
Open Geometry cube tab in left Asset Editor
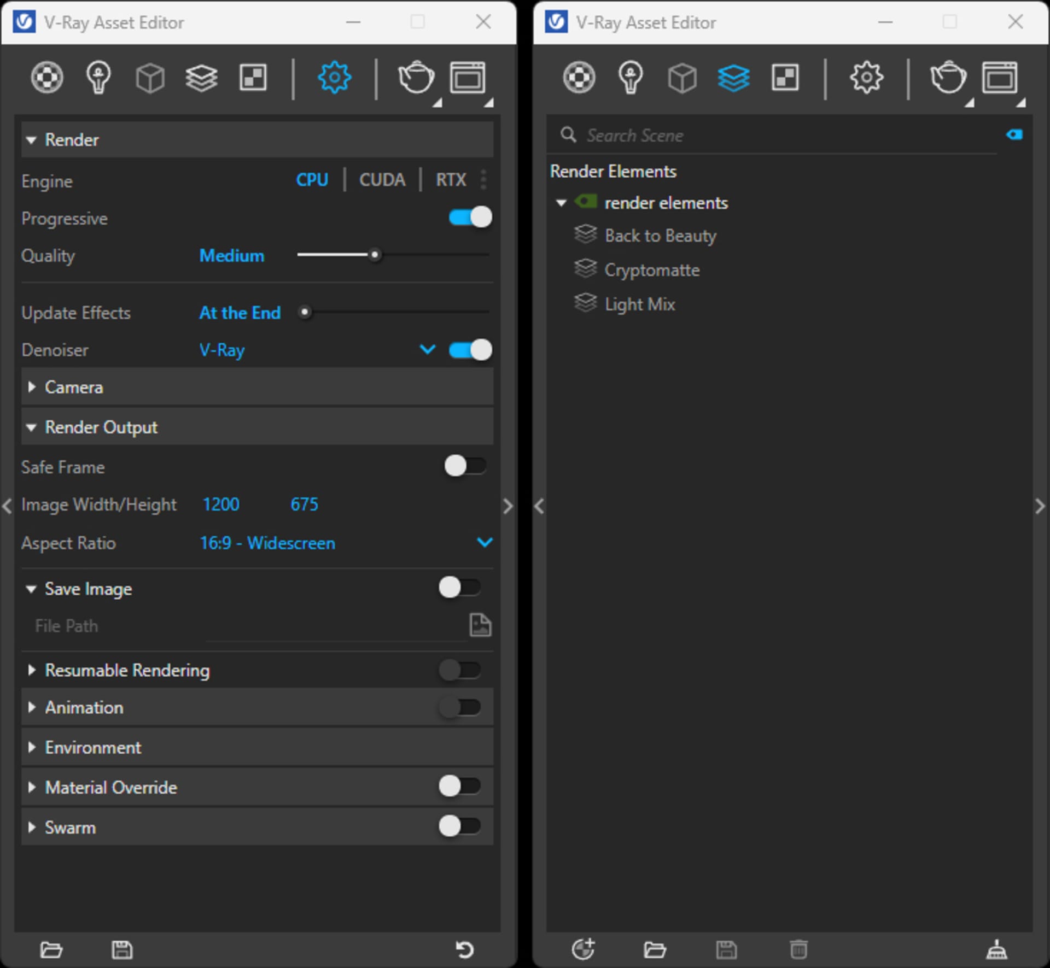150,78
